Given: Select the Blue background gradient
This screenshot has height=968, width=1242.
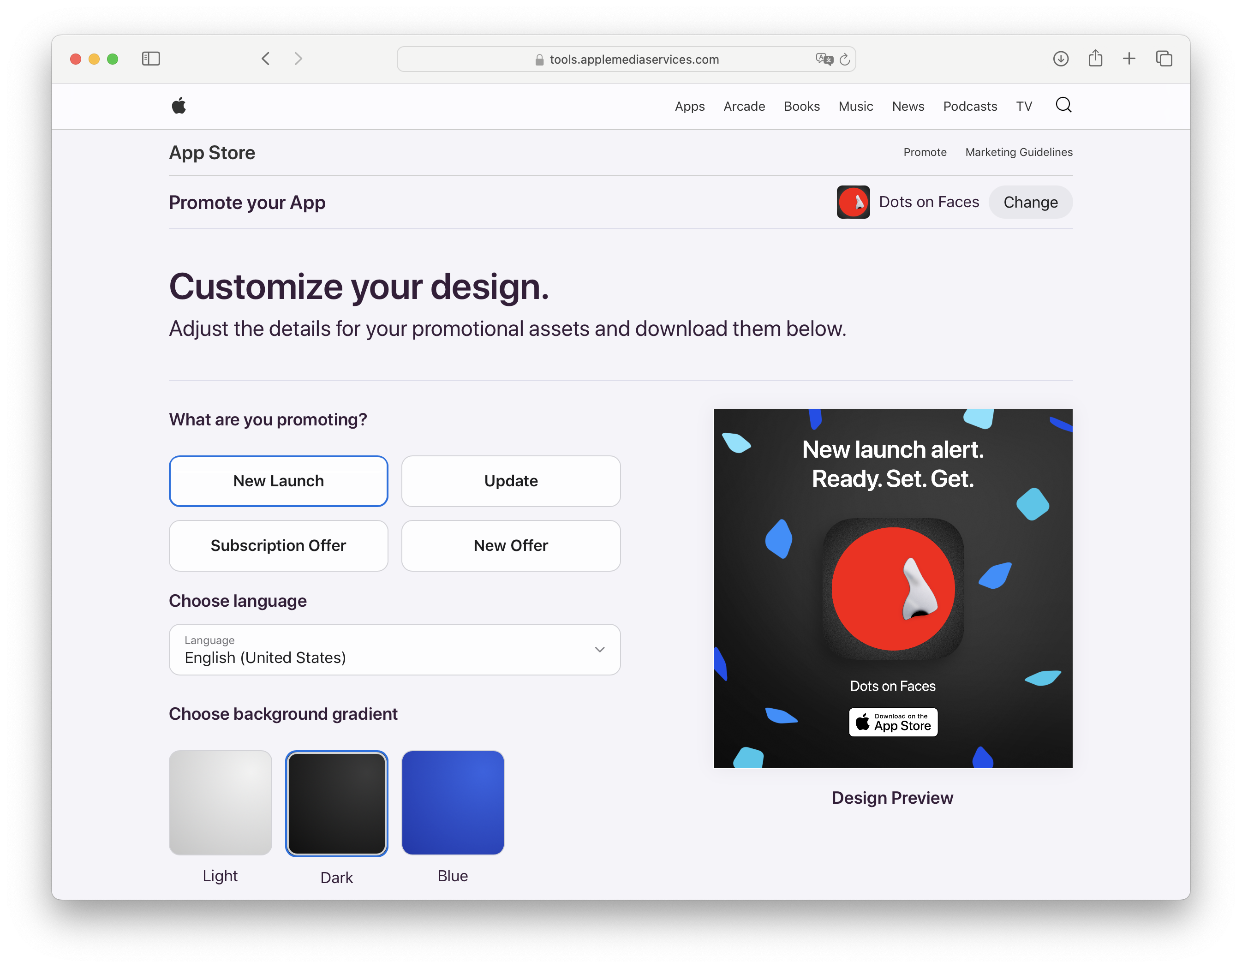Looking at the screenshot, I should [453, 803].
